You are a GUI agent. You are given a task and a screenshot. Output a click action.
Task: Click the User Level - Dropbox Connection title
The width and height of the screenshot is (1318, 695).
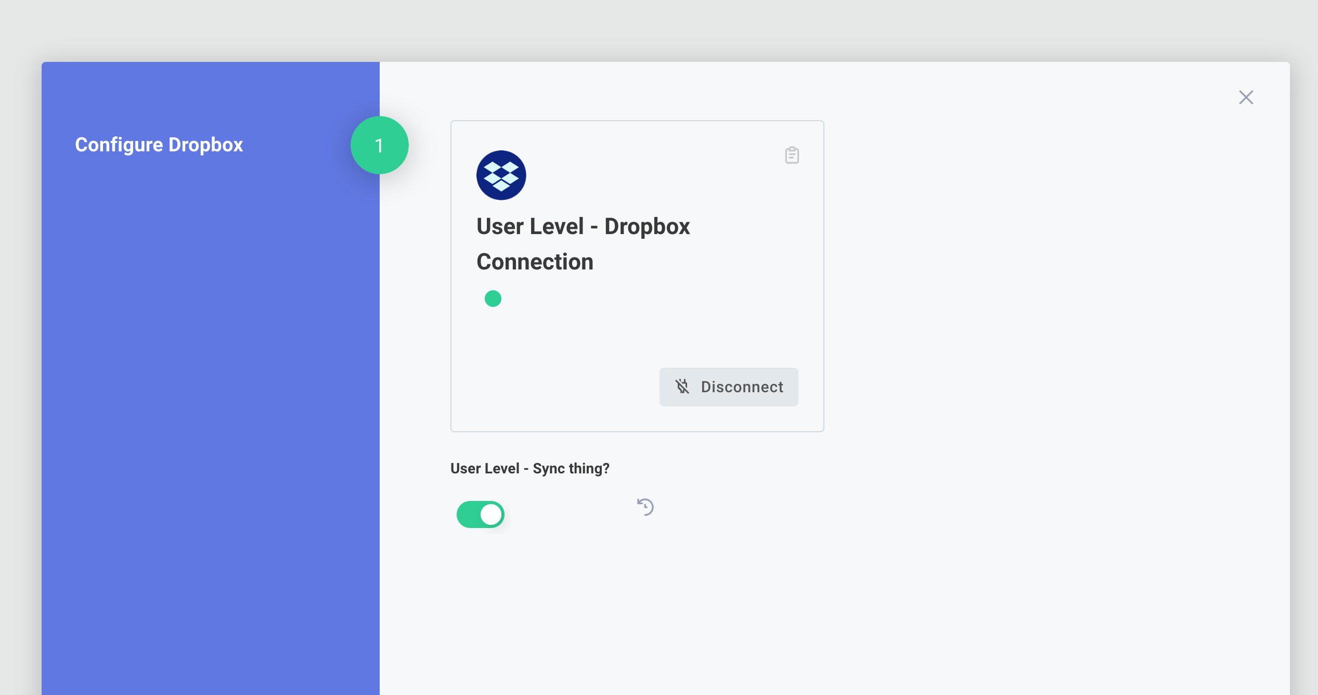[x=584, y=243]
